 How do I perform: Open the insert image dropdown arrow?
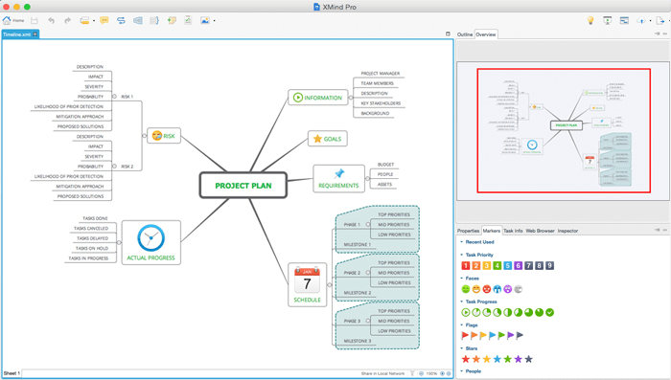click(x=215, y=20)
